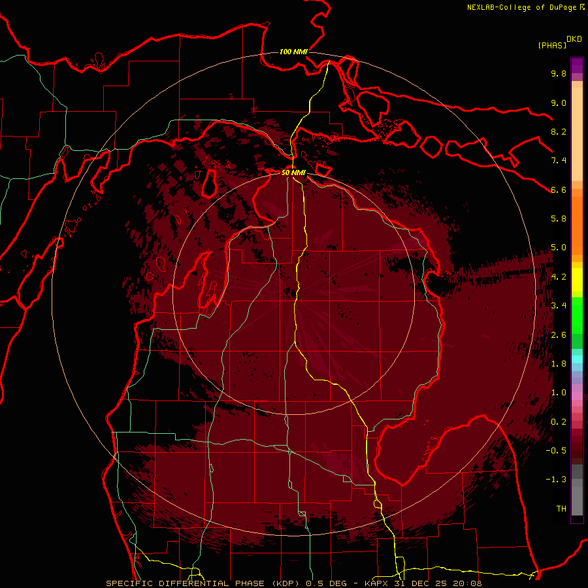Click the 7.4 scale value
588x588 pixels.
pyautogui.click(x=559, y=161)
